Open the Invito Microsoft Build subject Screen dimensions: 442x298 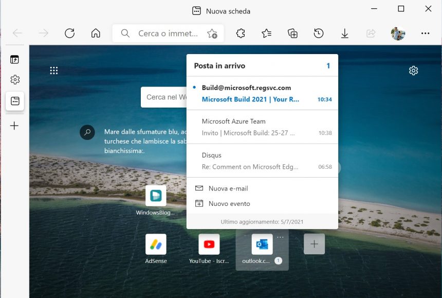tap(248, 133)
